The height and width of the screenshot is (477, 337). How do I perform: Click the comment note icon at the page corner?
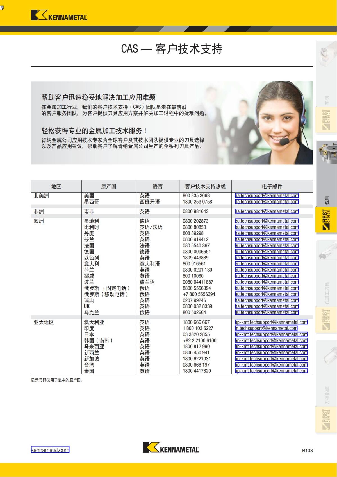[x=1, y=8]
